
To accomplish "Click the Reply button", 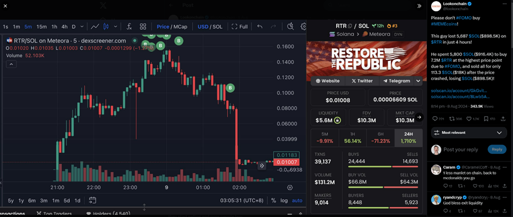I will pos(497,149).
